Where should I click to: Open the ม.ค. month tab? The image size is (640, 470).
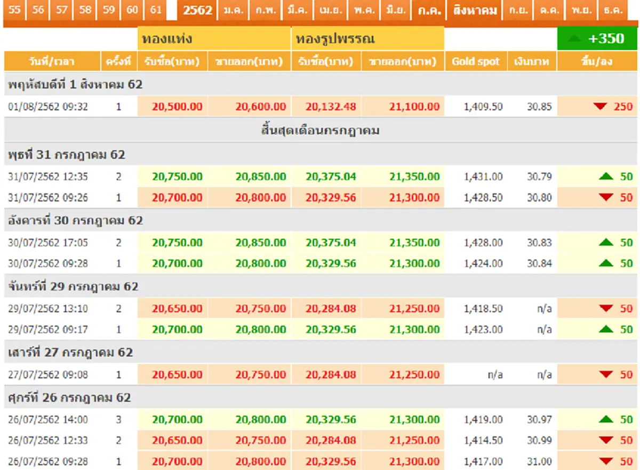click(234, 10)
